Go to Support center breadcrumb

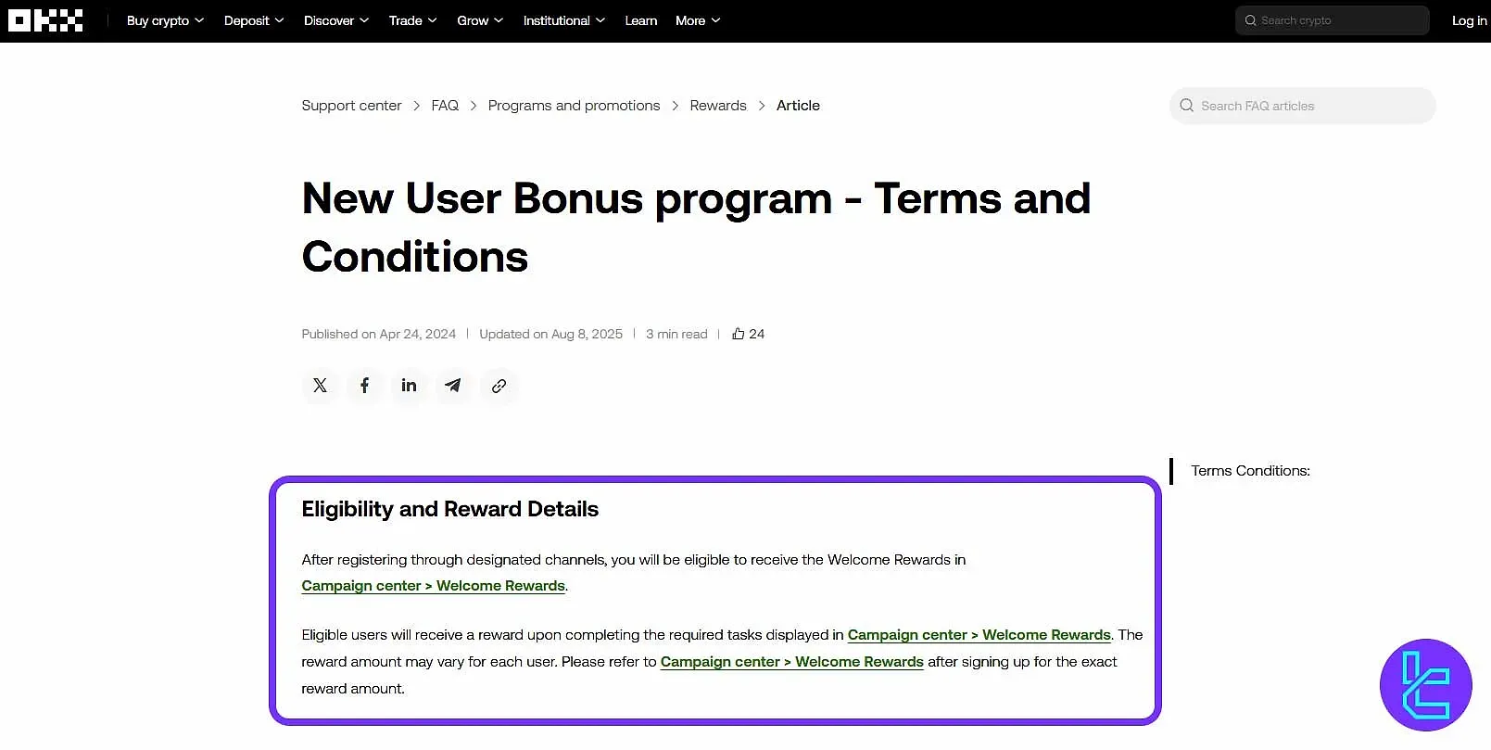point(351,106)
